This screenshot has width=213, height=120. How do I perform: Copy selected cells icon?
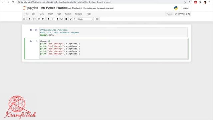pyautogui.click(x=39, y=19)
